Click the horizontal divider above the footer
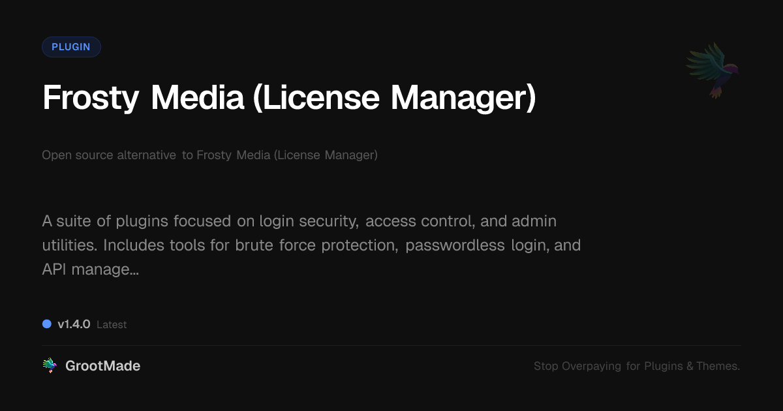The width and height of the screenshot is (783, 411). tap(391, 345)
